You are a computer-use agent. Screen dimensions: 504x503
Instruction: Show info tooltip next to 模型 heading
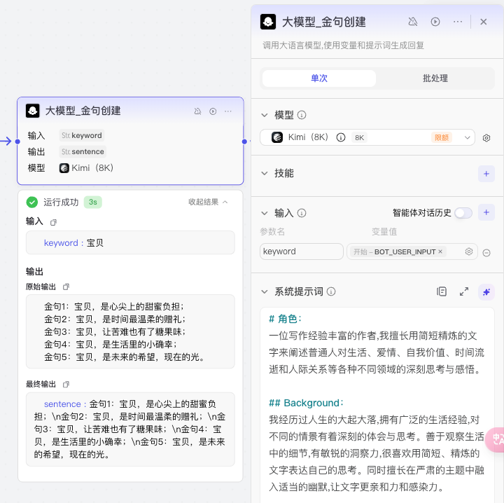click(x=302, y=115)
